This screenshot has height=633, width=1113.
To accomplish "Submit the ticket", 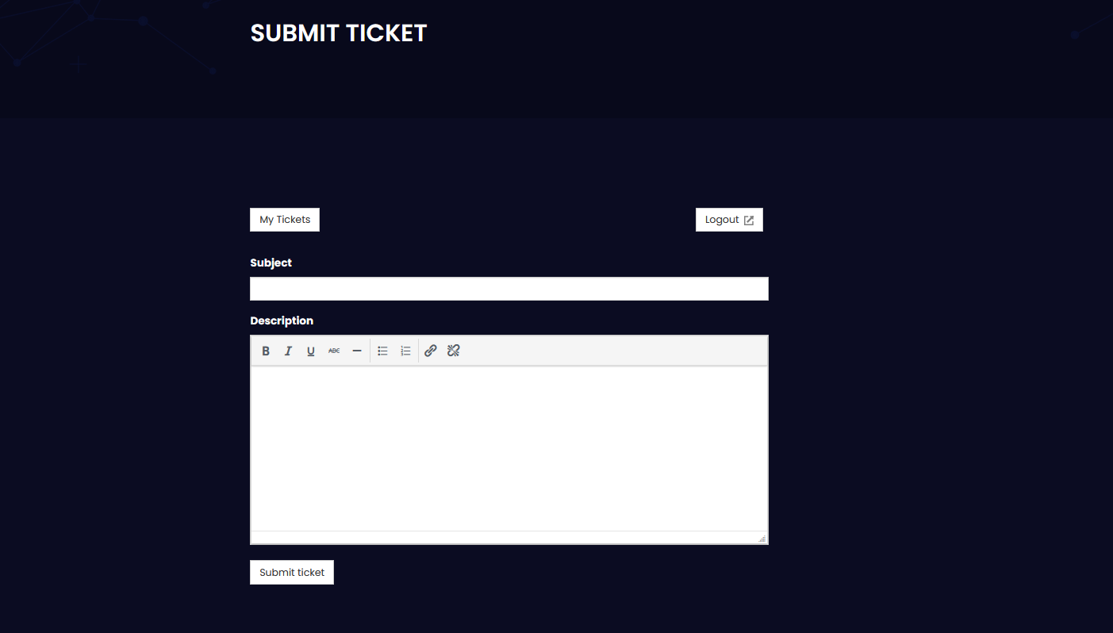I will pos(291,571).
